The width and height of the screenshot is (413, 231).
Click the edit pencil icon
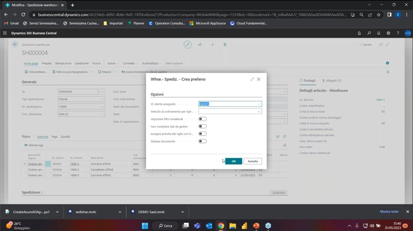pos(188,45)
